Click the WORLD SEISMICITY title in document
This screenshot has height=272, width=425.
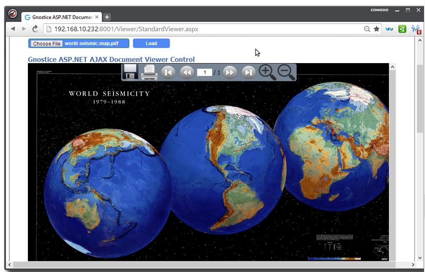tap(109, 94)
